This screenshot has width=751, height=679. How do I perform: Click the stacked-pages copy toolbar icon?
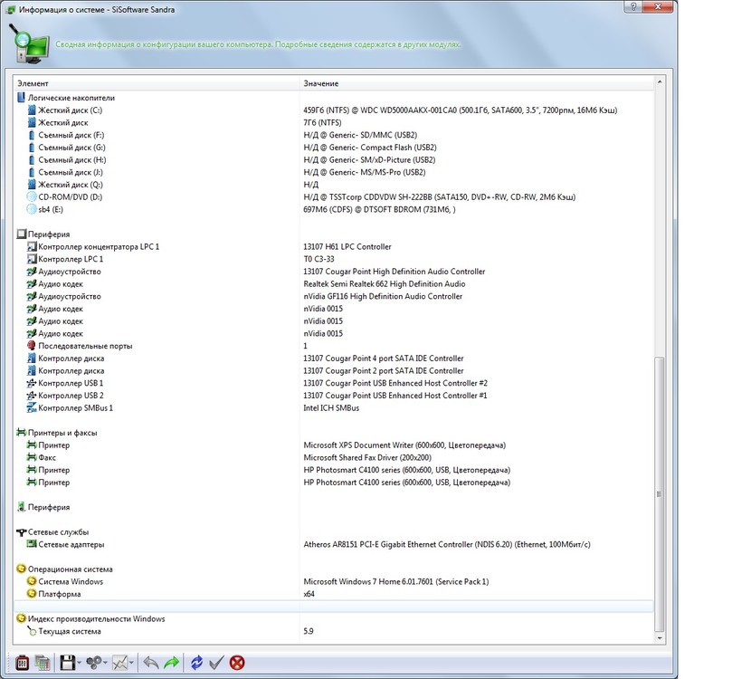43,663
